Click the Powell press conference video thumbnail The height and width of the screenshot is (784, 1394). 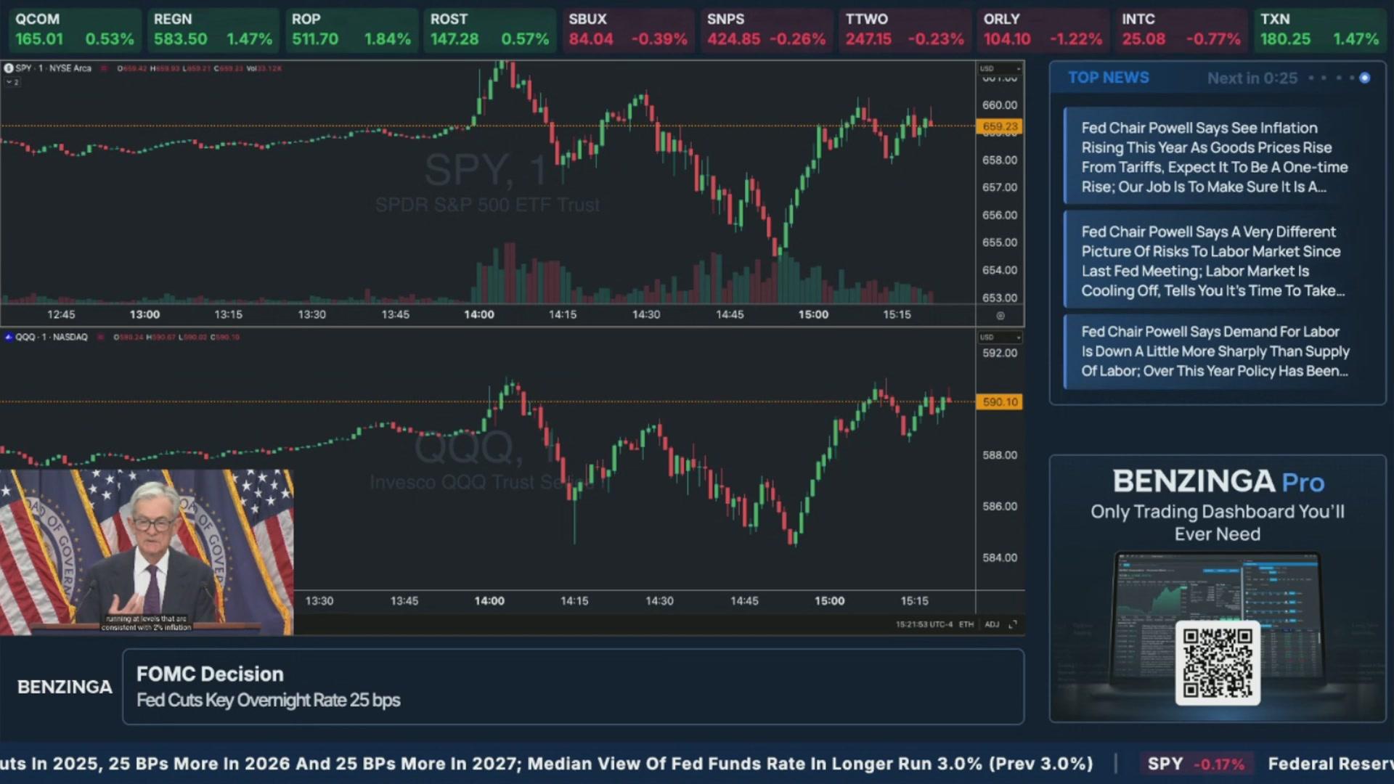click(147, 552)
